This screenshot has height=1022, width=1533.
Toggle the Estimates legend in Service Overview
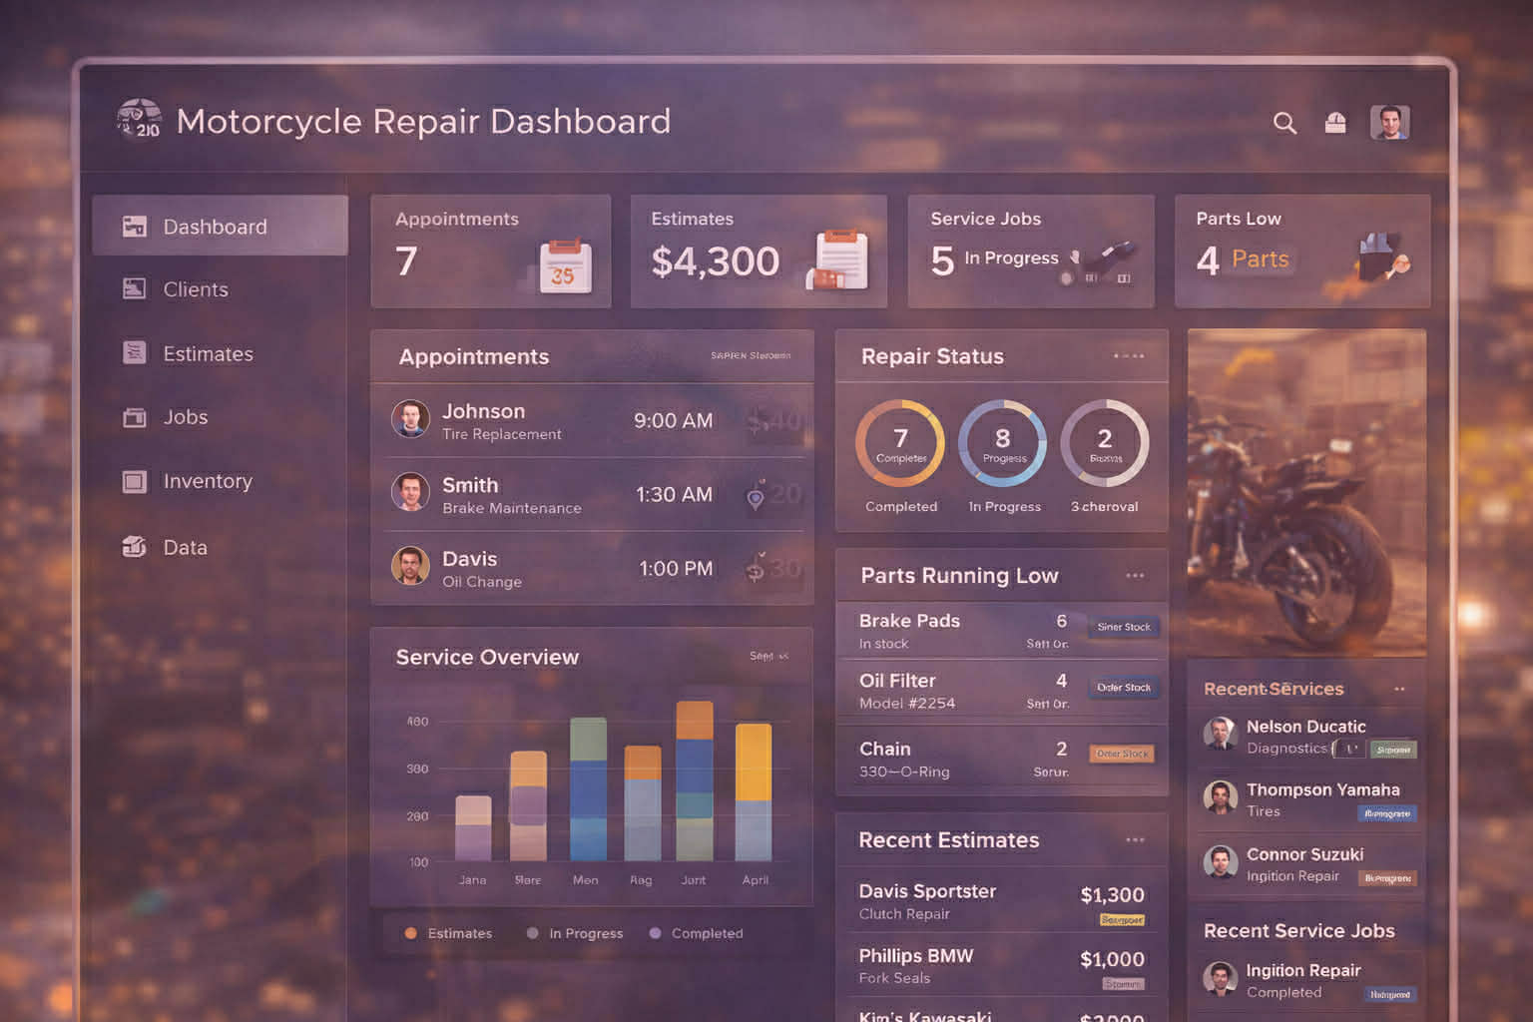[449, 933]
